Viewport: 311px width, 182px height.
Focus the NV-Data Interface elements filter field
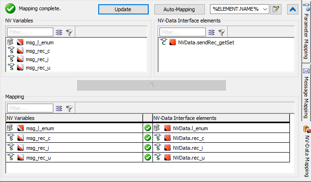click(182, 32)
